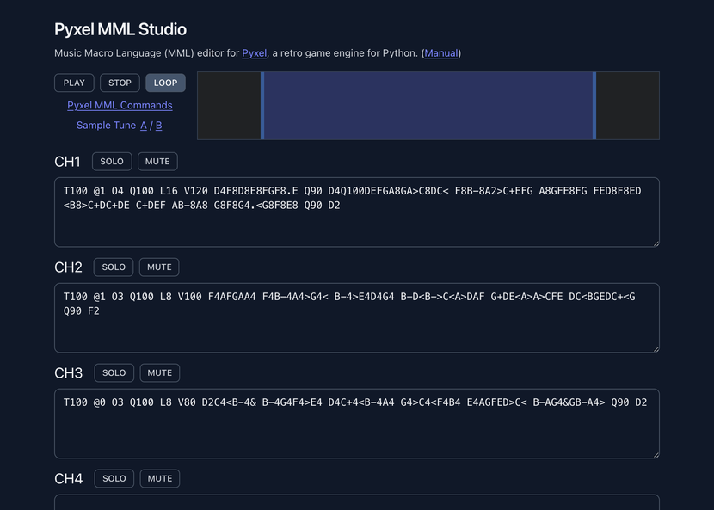Click the CH1 channel label

click(x=67, y=162)
